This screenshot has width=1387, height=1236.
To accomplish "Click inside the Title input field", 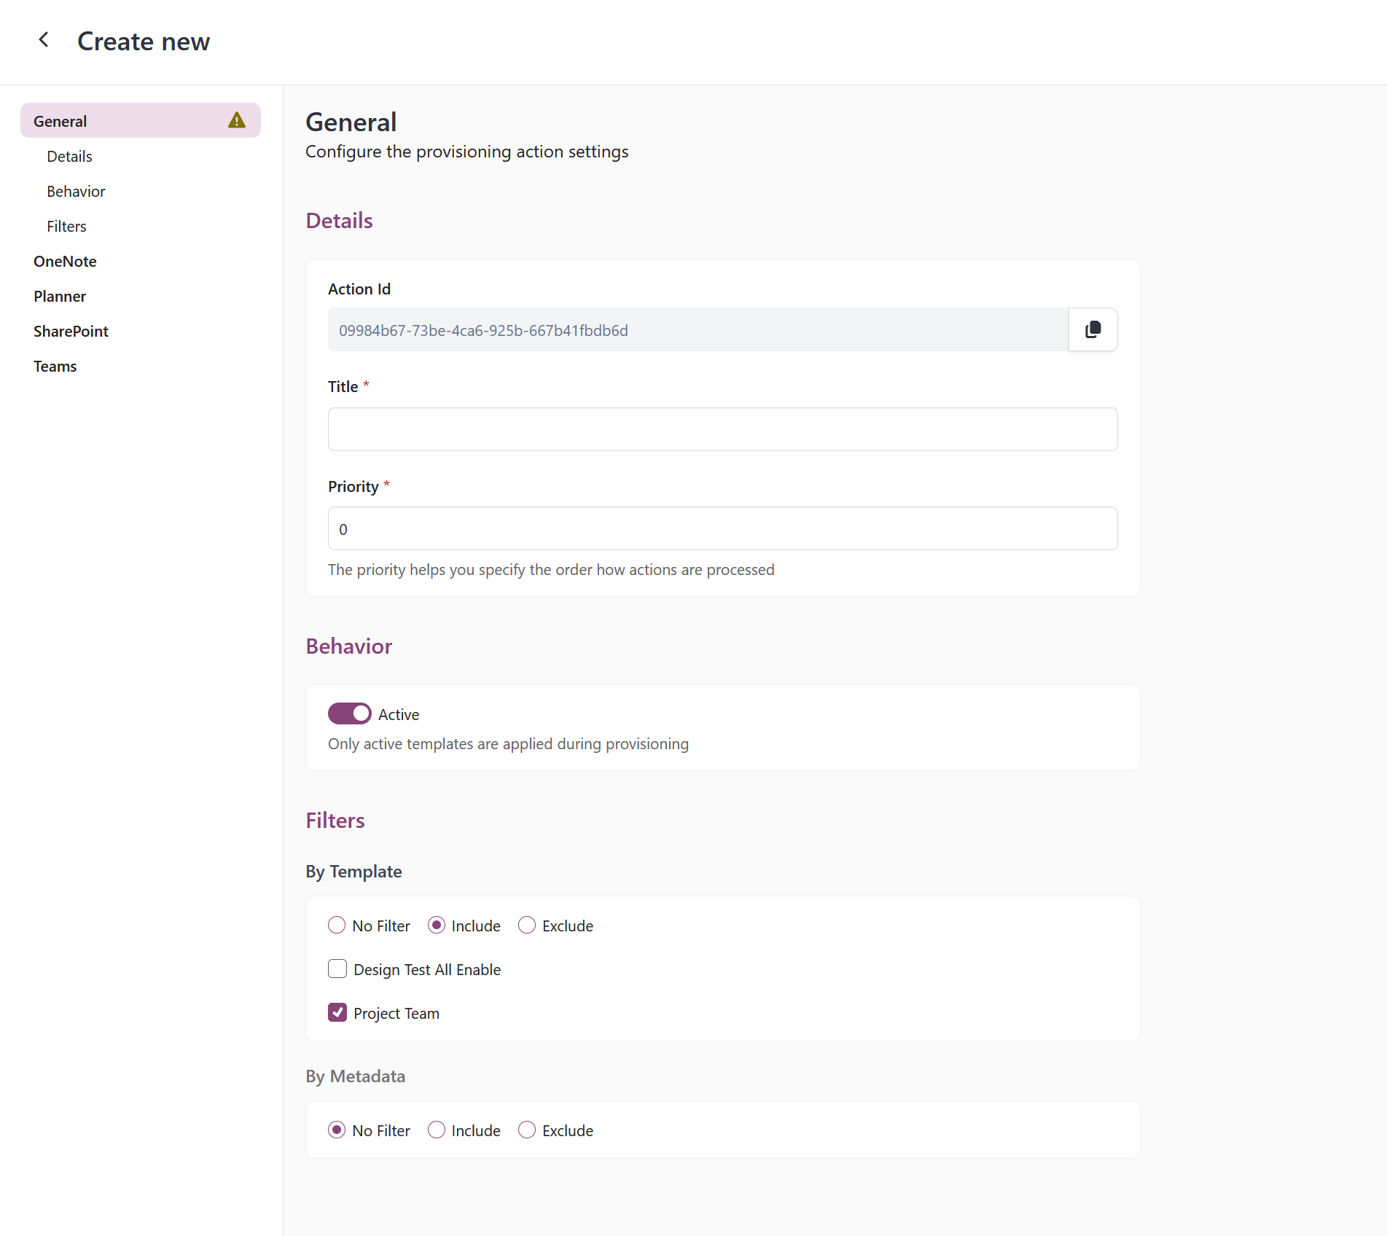I will pyautogui.click(x=722, y=429).
